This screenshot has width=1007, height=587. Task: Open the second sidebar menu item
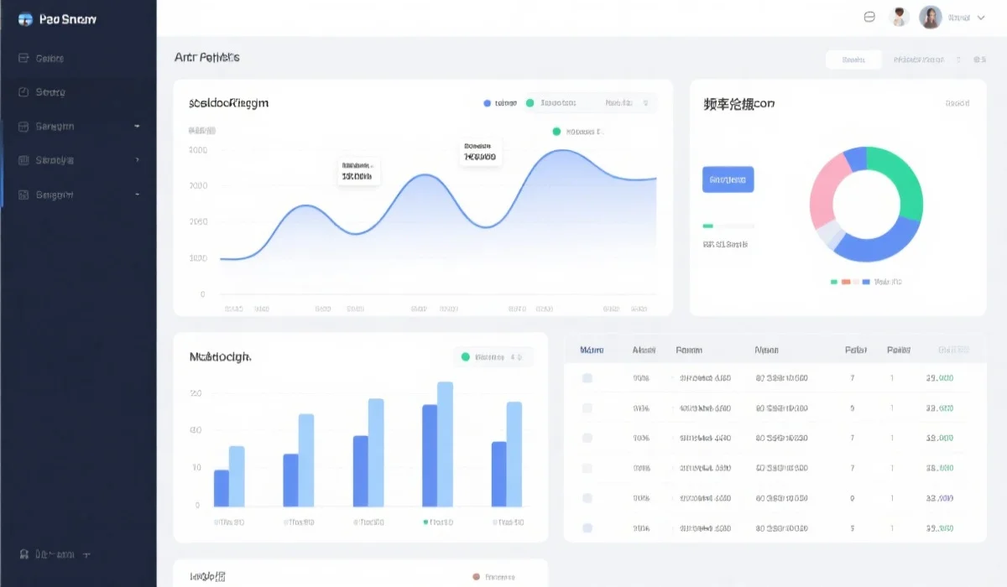(x=50, y=92)
